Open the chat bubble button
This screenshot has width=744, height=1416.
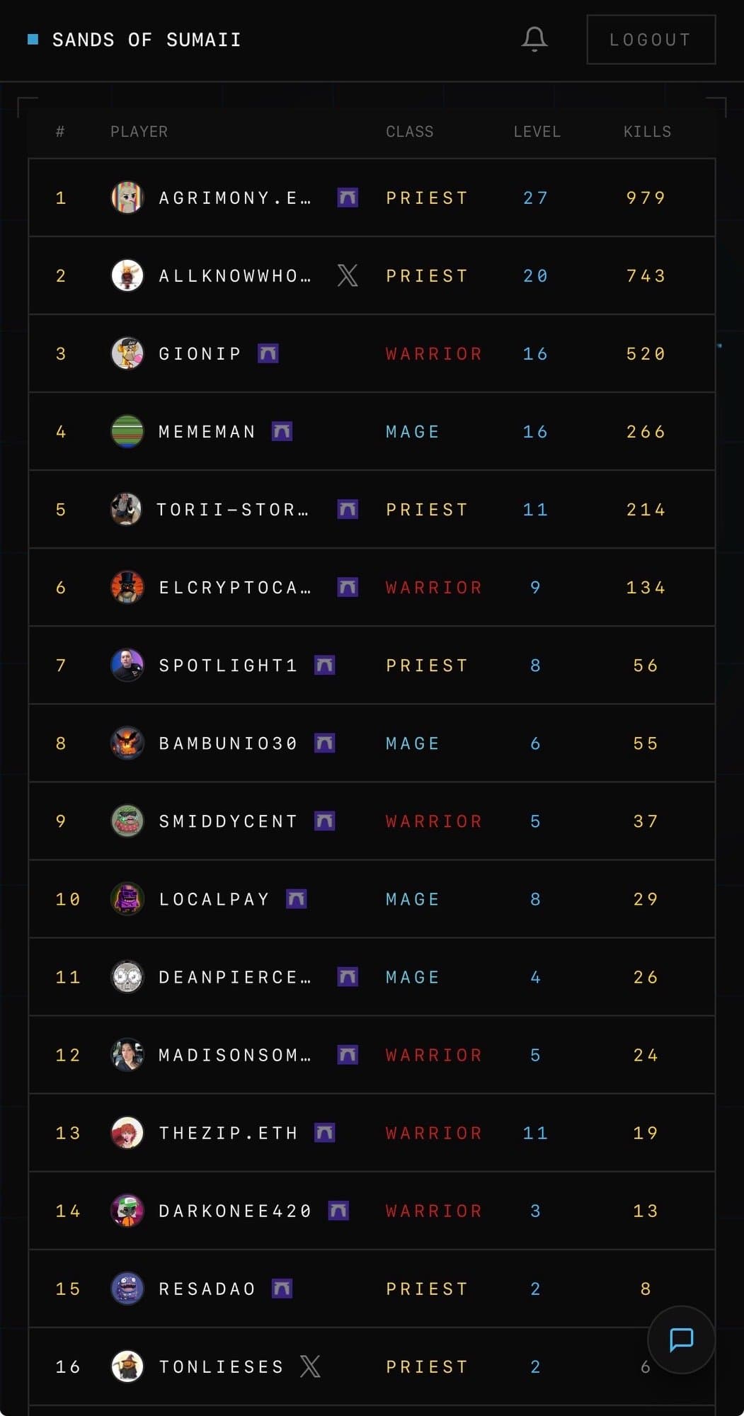pyautogui.click(x=681, y=1339)
